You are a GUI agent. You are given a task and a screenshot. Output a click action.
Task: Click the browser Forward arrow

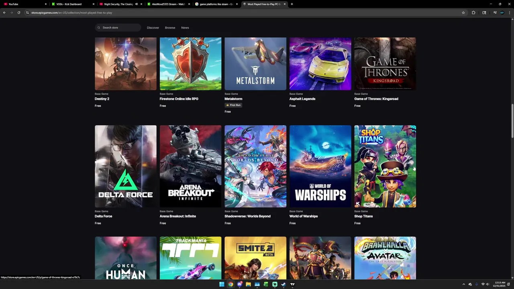(11, 12)
